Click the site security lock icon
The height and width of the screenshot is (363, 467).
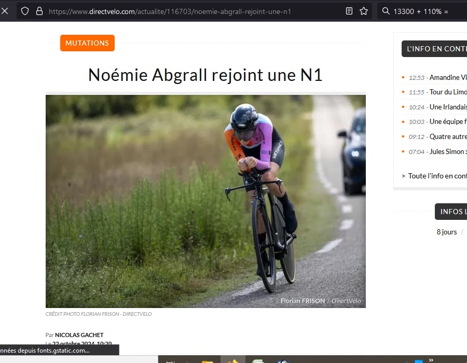39,10
